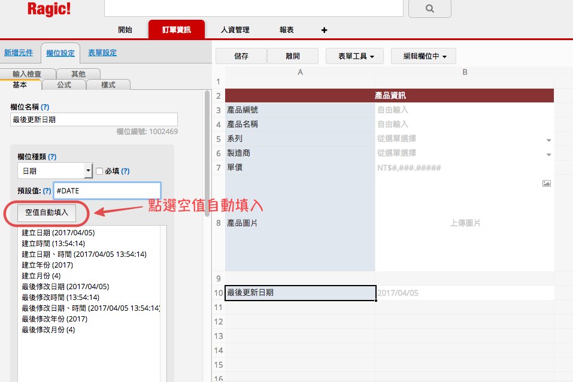The height and width of the screenshot is (382, 573).
Task: Click the 預設值 input field with #DATE
Action: [107, 190]
